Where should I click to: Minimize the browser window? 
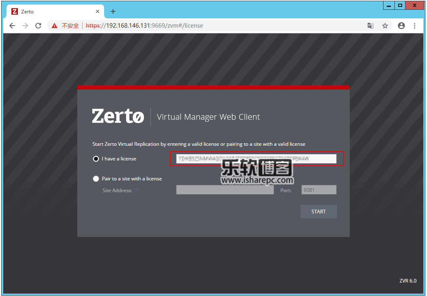[x=389, y=5]
